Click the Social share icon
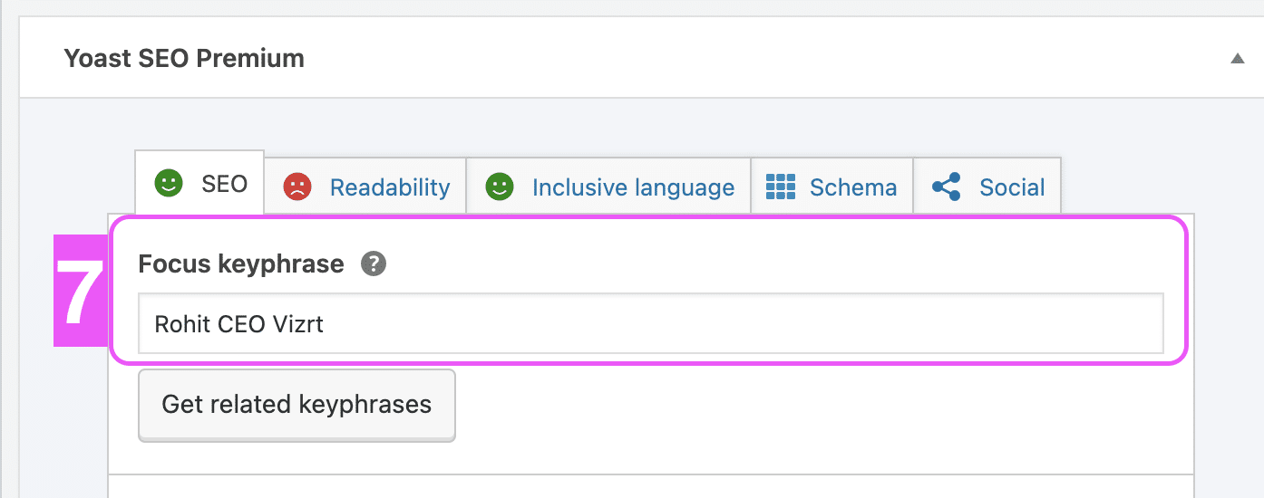This screenshot has height=498, width=1264. pos(947,187)
